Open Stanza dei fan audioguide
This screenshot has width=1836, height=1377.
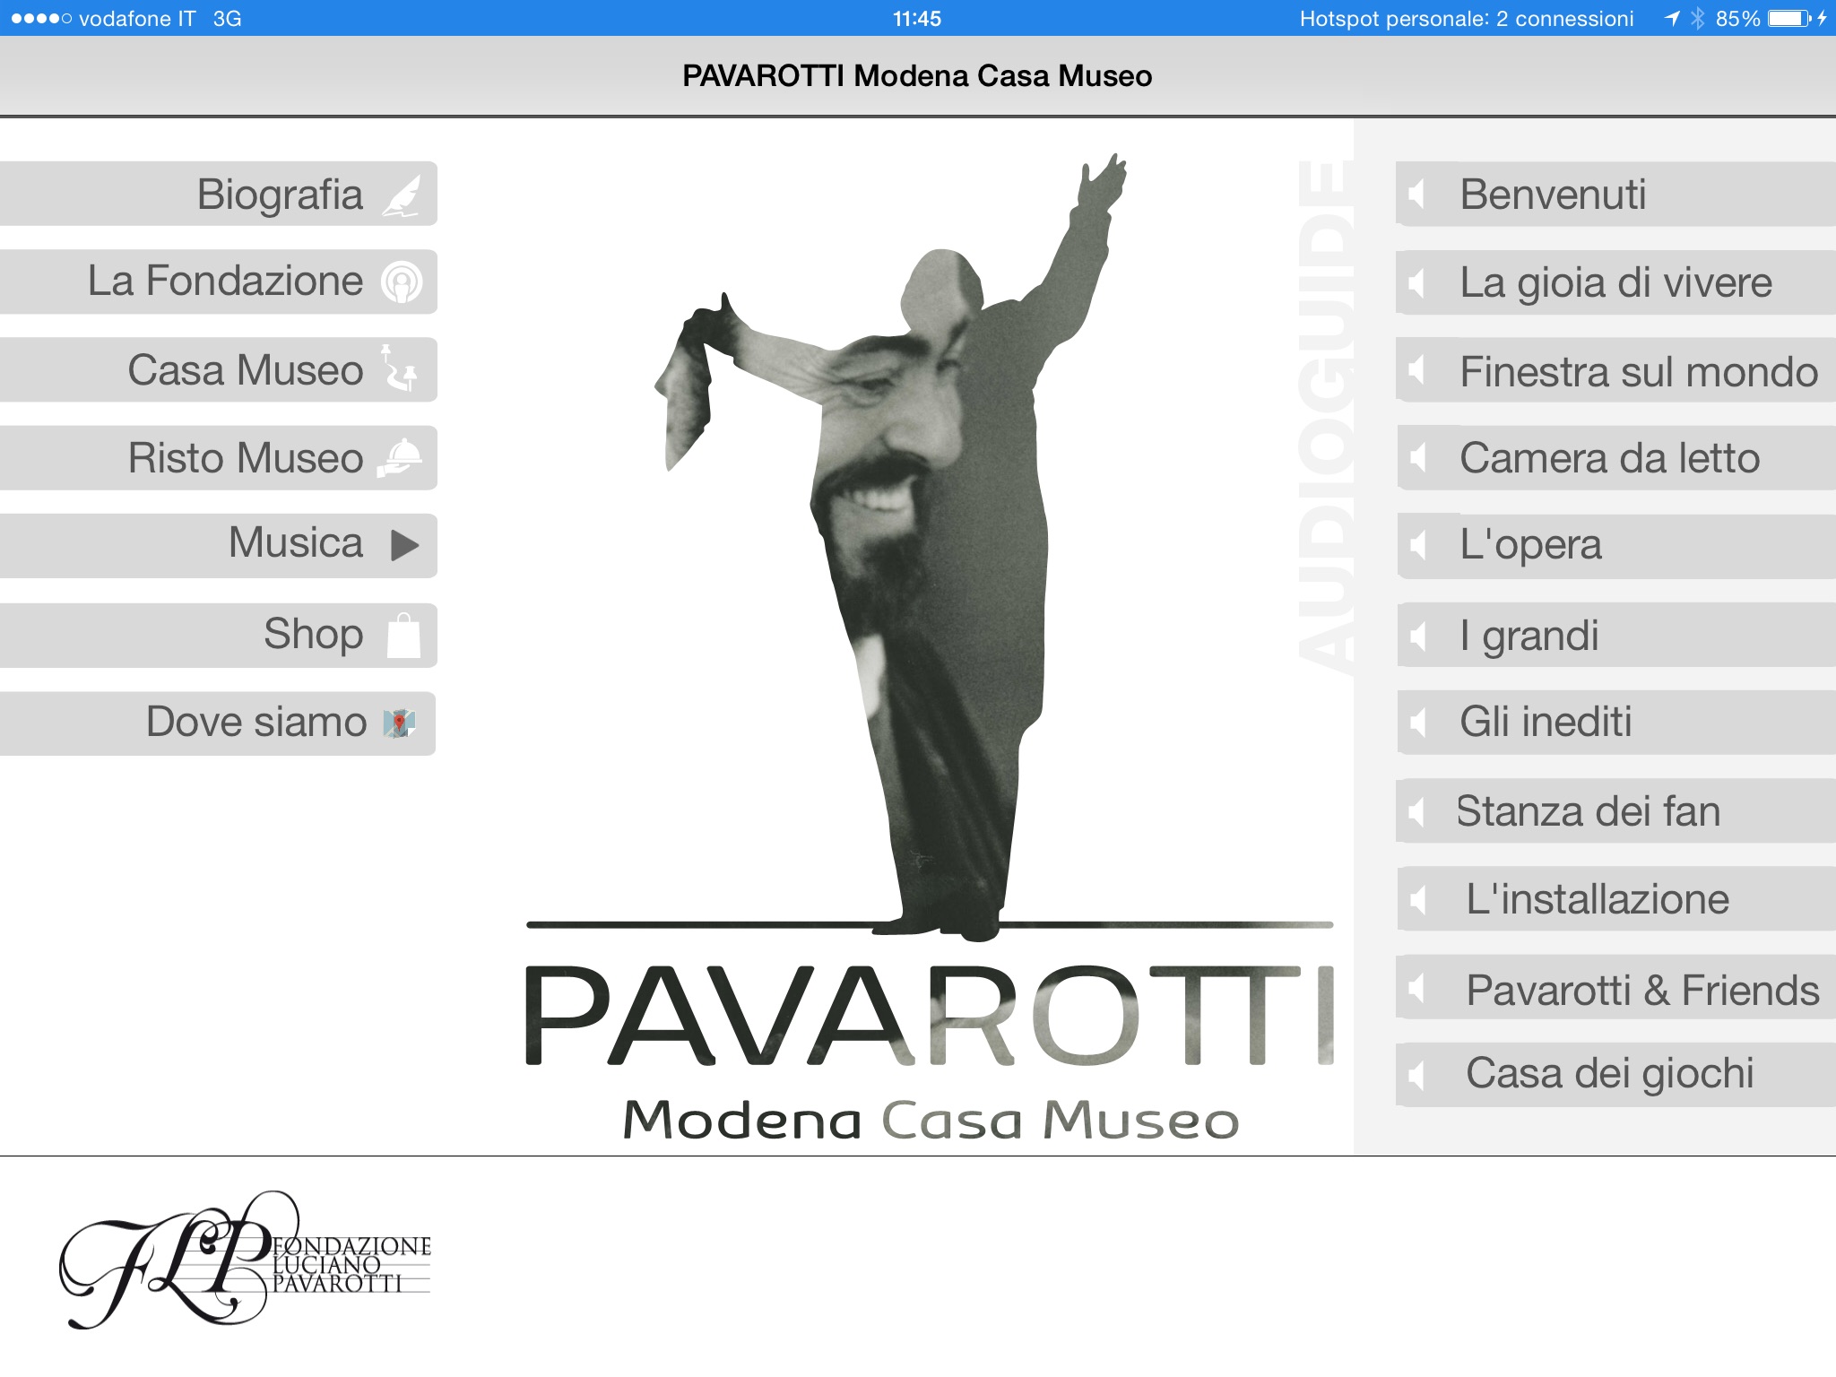[1588, 811]
